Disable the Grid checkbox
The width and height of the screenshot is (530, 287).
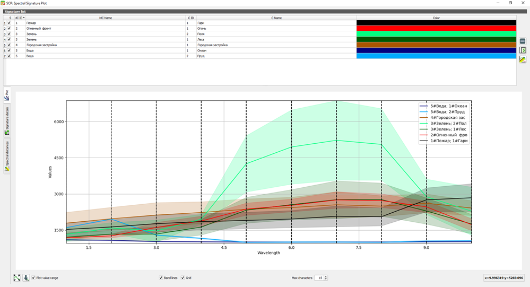pyautogui.click(x=183, y=278)
